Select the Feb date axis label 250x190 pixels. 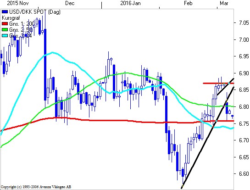(188, 3)
